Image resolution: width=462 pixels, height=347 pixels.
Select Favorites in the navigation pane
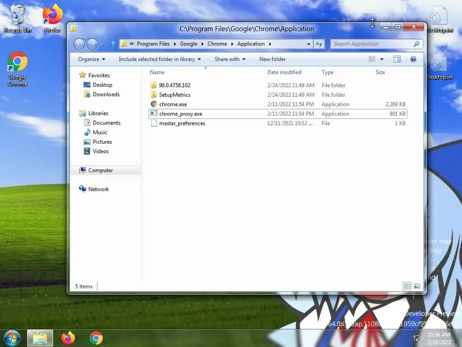point(99,75)
